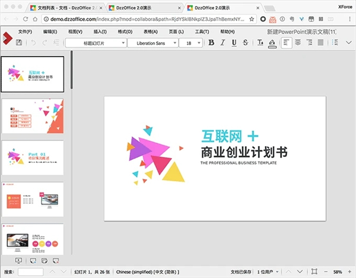The height and width of the screenshot is (278, 356).
Task: Start slideshow presentation icon below slide panel
Action: 17,261
